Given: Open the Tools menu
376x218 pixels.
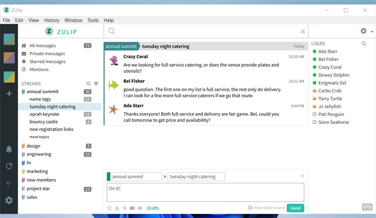Looking at the screenshot, I should coord(93,20).
